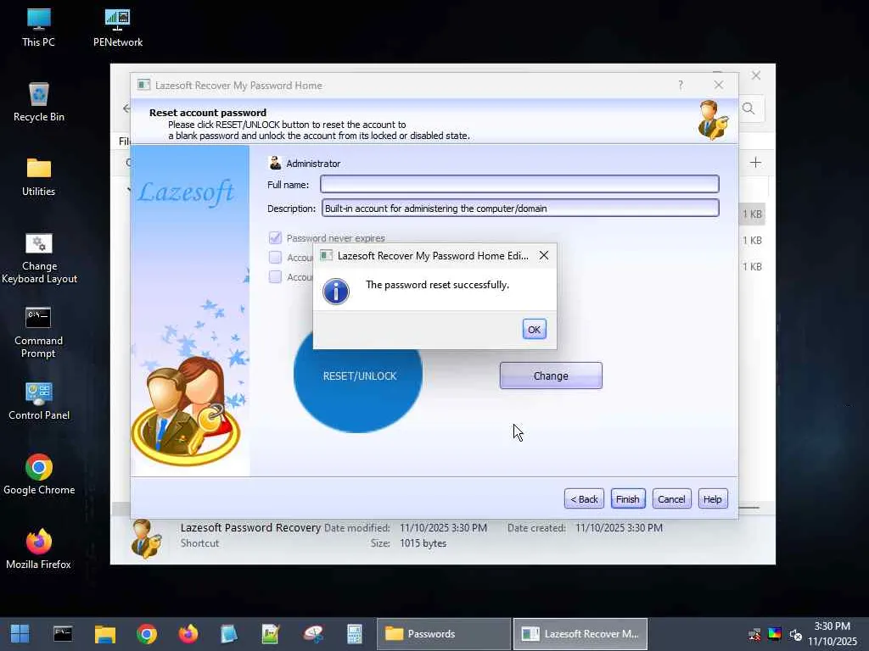Click search icon in Passwords explorer window
Screen dimensions: 869x651
coord(748,108)
